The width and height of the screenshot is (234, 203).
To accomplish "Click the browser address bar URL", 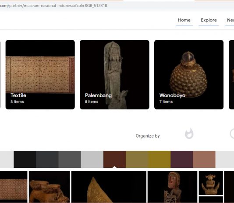I will (54, 6).
